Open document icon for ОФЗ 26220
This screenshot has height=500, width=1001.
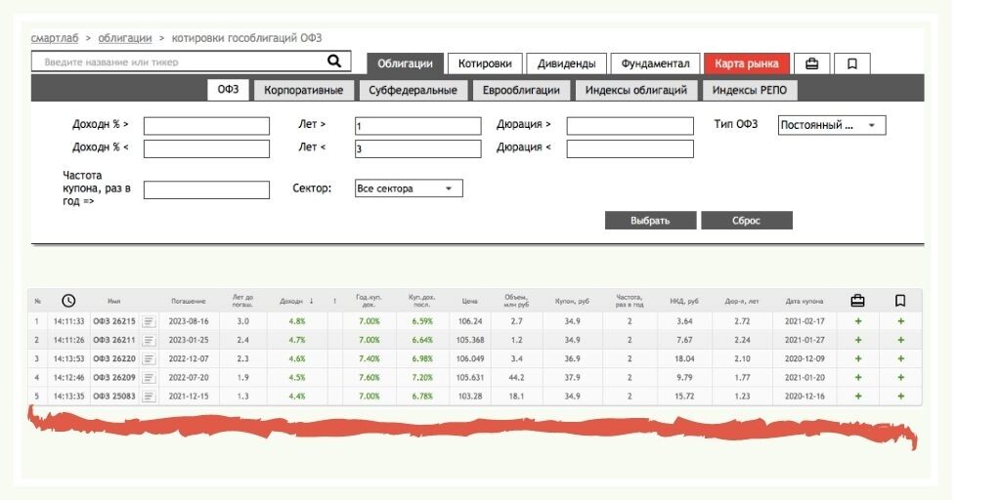[x=149, y=358]
